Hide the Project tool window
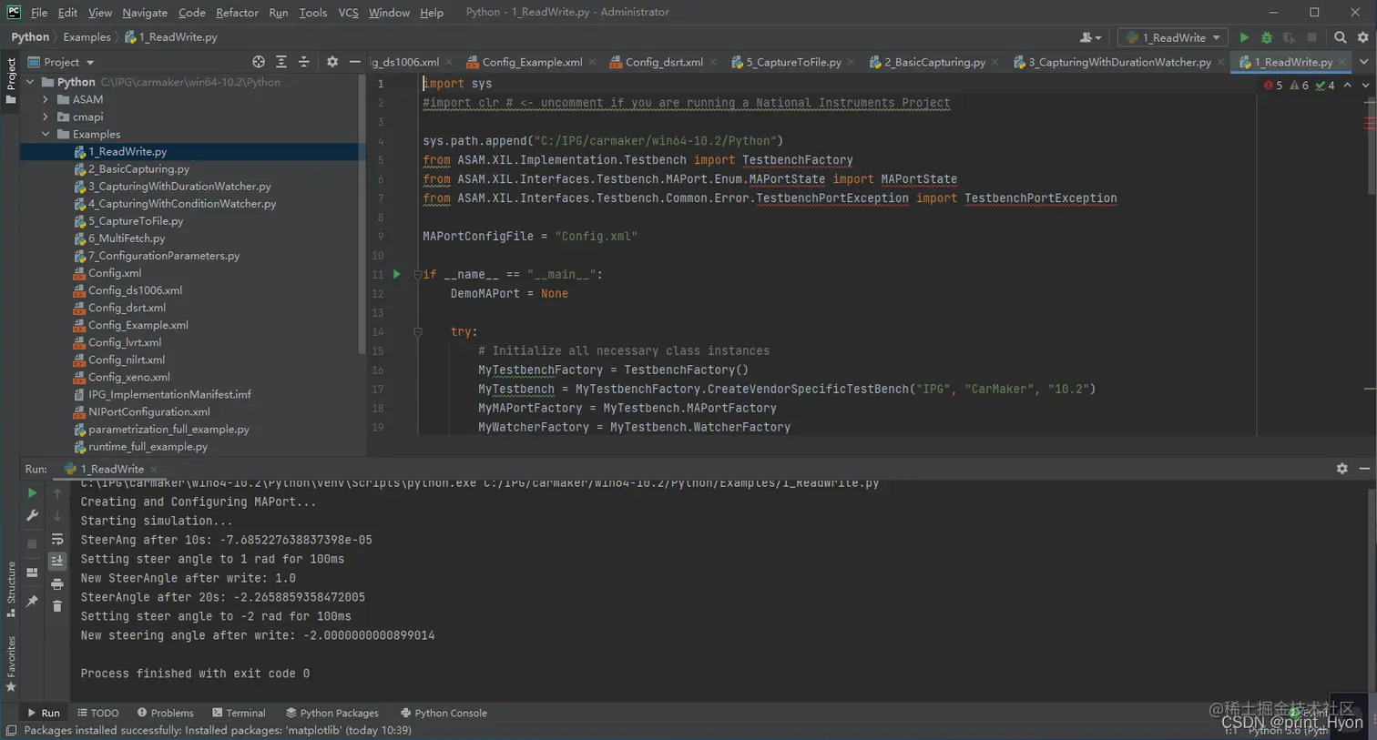The image size is (1377, 740). tap(355, 62)
